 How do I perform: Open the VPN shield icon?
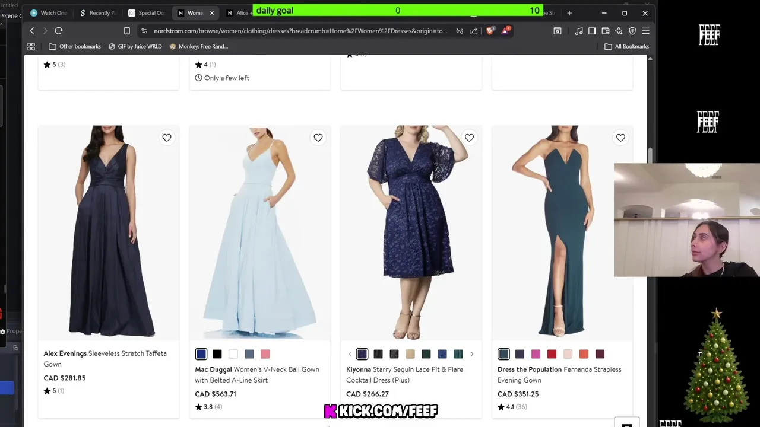tap(632, 31)
